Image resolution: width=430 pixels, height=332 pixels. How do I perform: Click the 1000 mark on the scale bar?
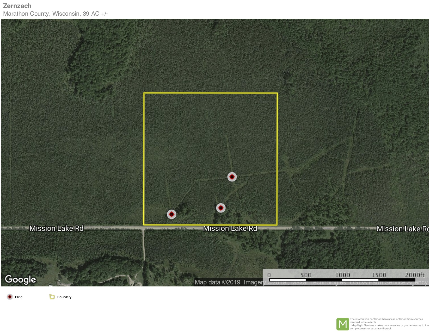point(342,275)
